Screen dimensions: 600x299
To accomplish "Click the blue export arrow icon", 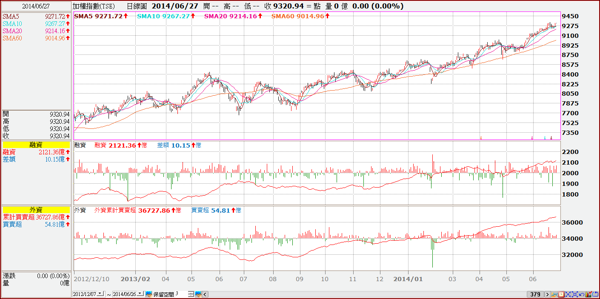I will pyautogui.click(x=595, y=294).
